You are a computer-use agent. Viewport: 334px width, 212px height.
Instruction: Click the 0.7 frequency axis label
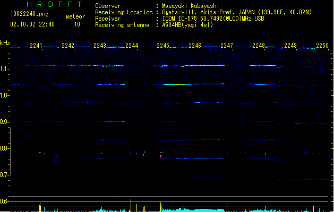coord(5,175)
